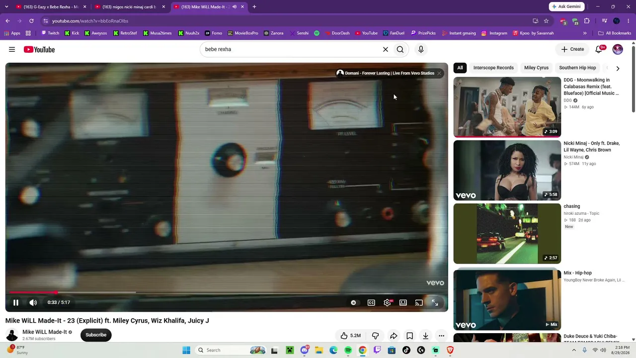The height and width of the screenshot is (358, 636).
Task: Open more actions (three dots) under video
Action: coord(441,336)
